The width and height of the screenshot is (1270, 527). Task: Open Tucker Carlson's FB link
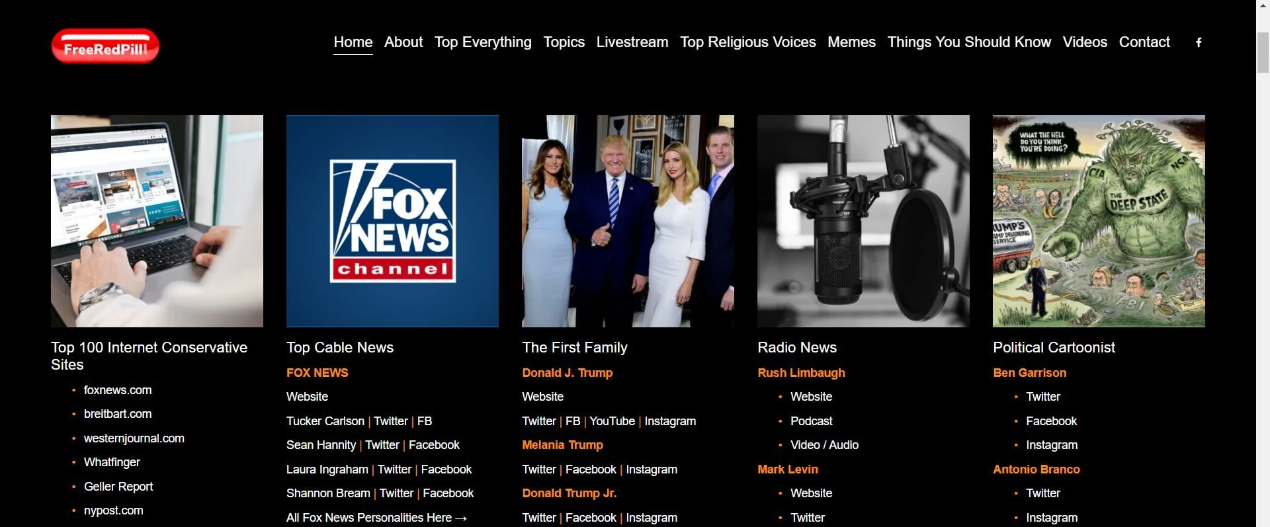click(425, 421)
